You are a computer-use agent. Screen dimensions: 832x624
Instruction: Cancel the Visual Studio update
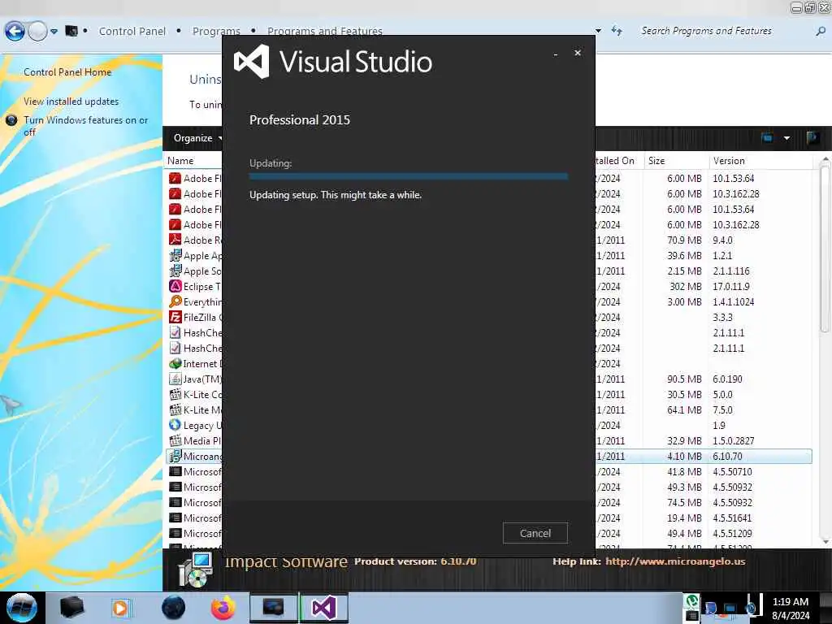coord(535,533)
